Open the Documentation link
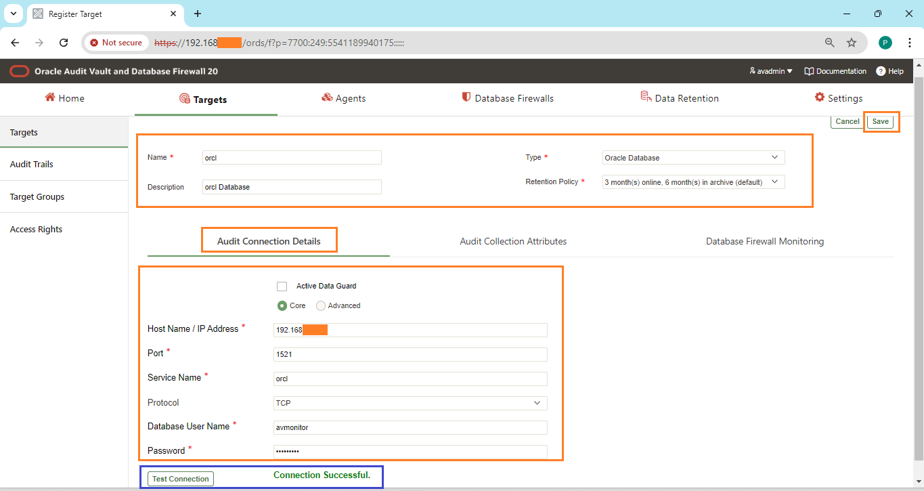The height and width of the screenshot is (491, 924). pos(835,71)
